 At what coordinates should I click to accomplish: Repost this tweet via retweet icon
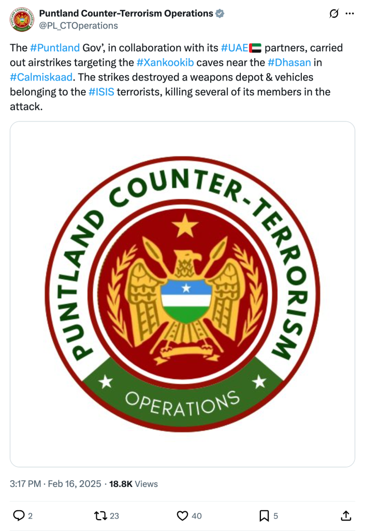pyautogui.click(x=100, y=515)
